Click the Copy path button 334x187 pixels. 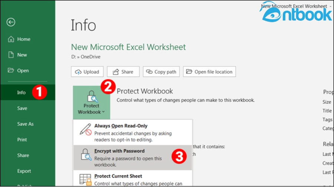click(x=161, y=72)
